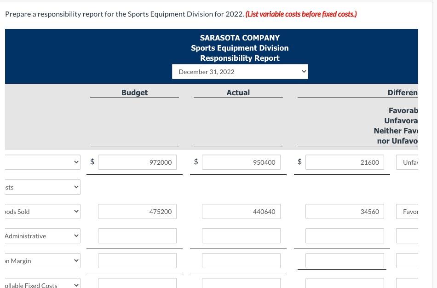Screen dimensions: 437x288
Task: Select the Difference field showing 34560
Action: 345,212
